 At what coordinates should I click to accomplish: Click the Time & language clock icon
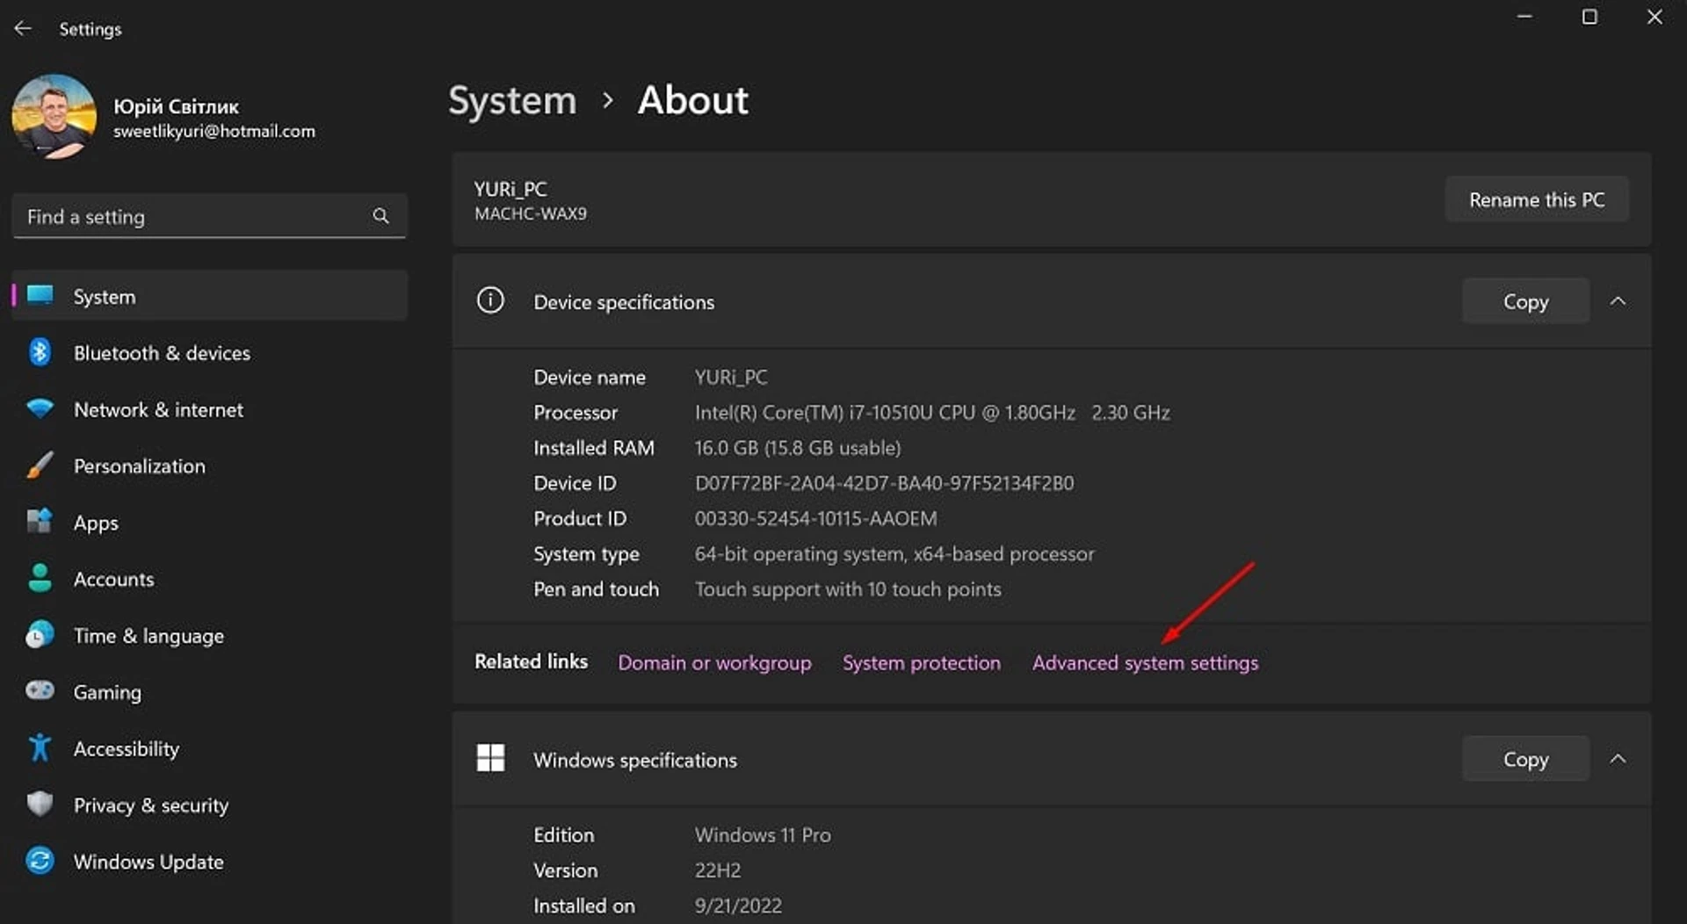(x=40, y=635)
